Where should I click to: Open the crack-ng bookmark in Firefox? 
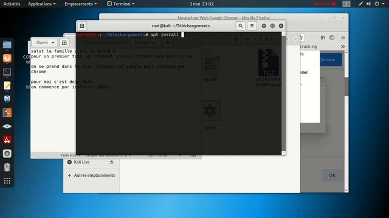(308, 47)
